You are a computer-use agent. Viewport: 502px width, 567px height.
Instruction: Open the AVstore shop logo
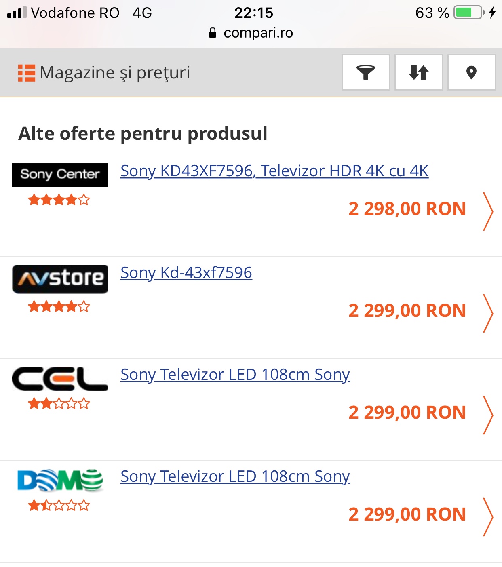(x=60, y=279)
